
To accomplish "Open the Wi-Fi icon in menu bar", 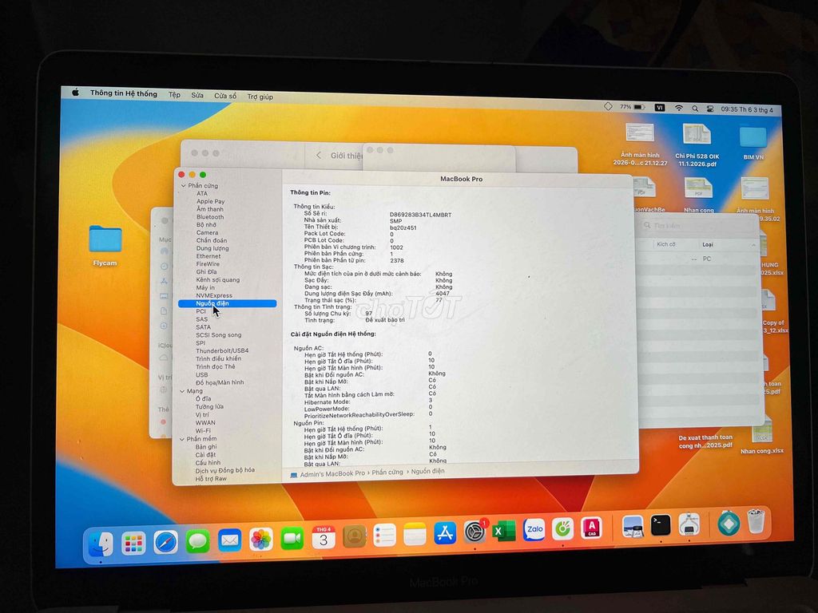I will coord(679,106).
